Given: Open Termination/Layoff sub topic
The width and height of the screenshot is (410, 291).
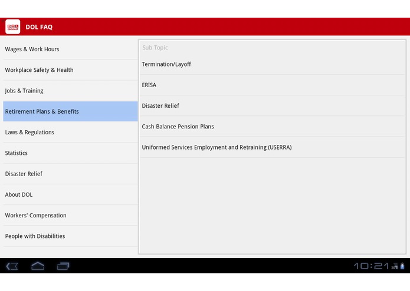Looking at the screenshot, I should coord(272,64).
